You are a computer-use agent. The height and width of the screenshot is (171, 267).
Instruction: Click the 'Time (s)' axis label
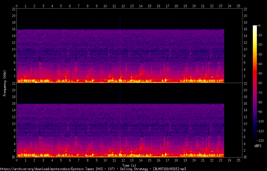pos(129,165)
